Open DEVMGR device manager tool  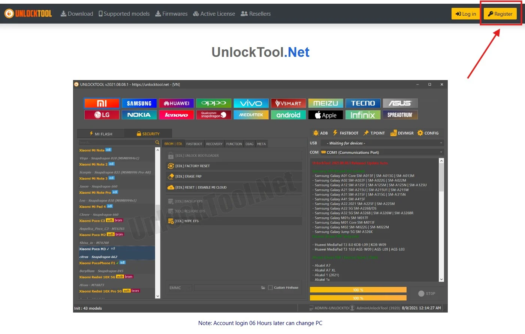point(402,133)
